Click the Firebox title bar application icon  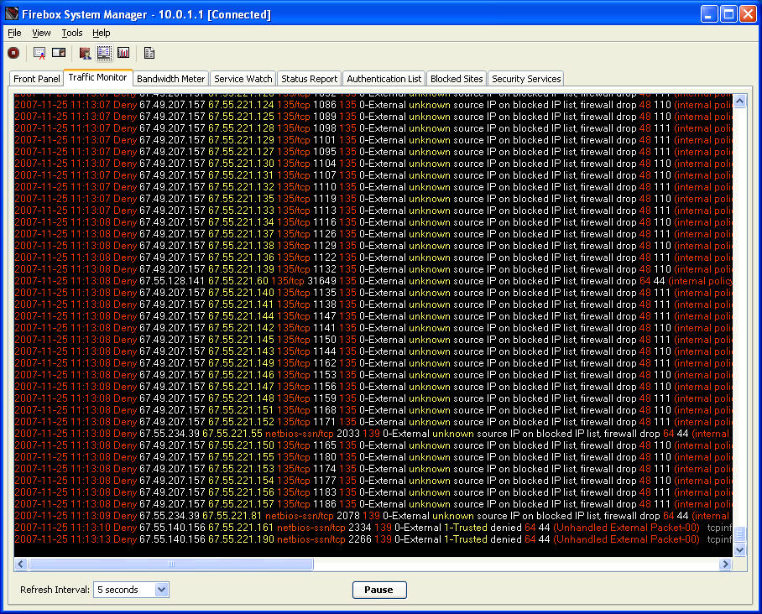click(12, 14)
